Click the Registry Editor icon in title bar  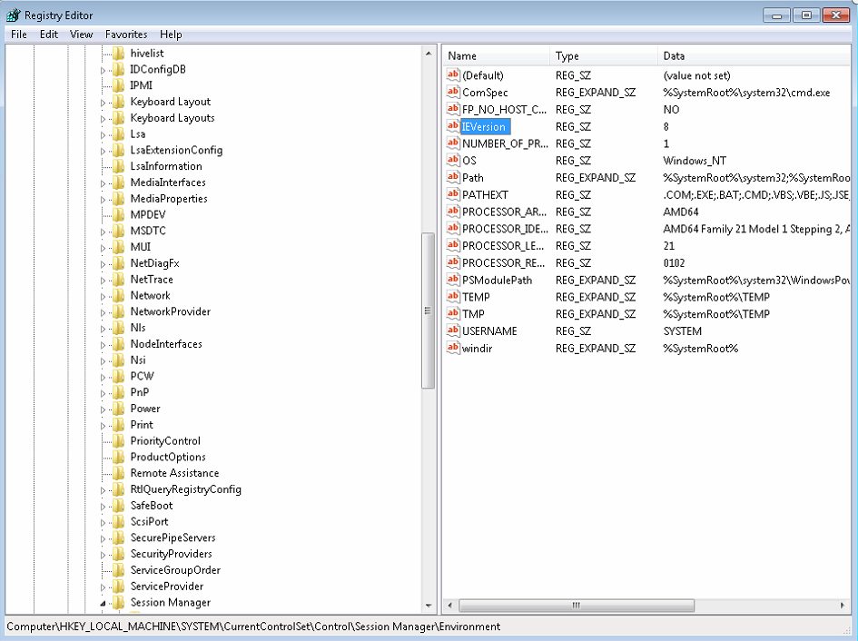coord(13,15)
